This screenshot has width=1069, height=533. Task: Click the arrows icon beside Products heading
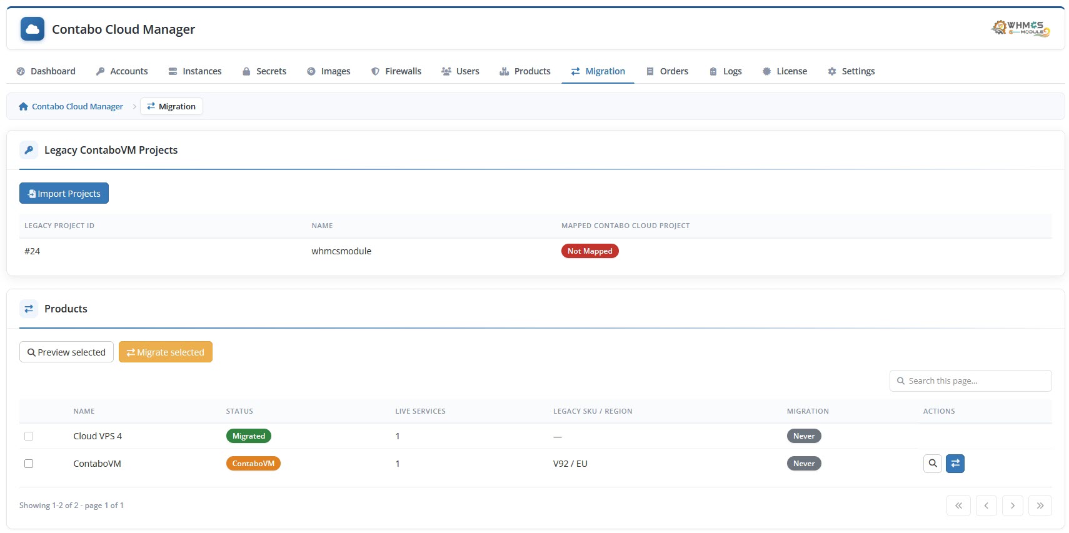pyautogui.click(x=29, y=309)
